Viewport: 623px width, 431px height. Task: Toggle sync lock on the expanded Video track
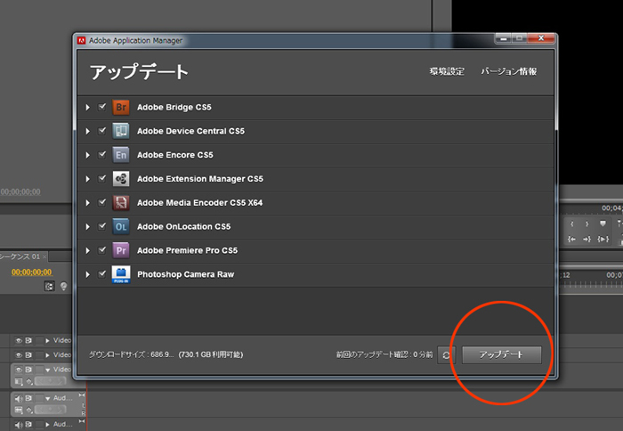29,370
